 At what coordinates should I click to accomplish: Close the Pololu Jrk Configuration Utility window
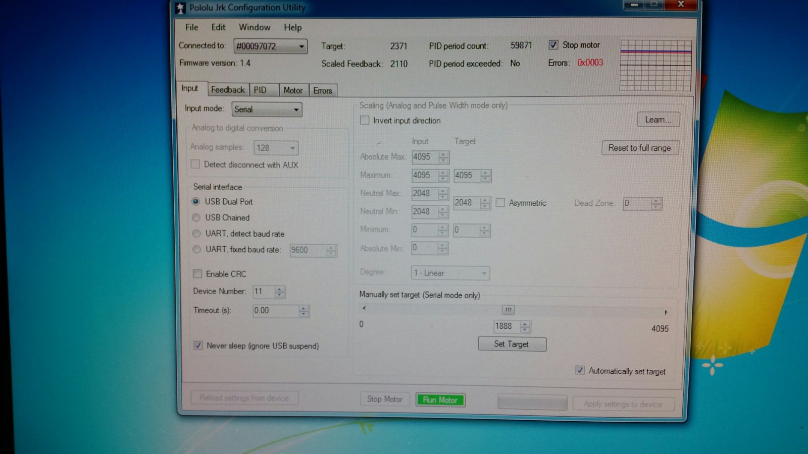pyautogui.click(x=681, y=5)
